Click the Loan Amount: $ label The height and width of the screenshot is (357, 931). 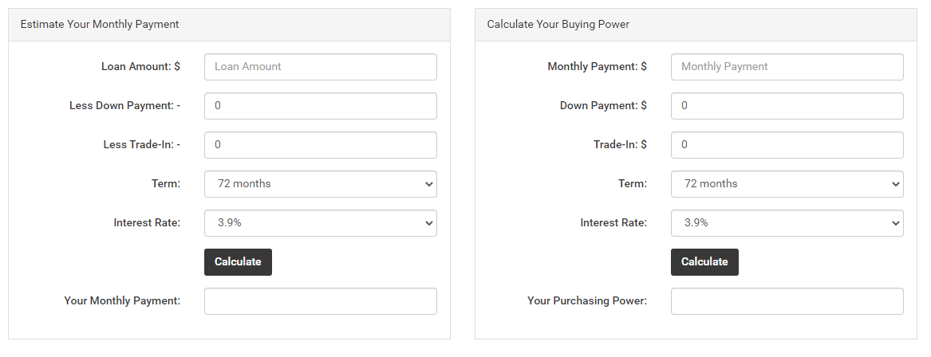[140, 66]
